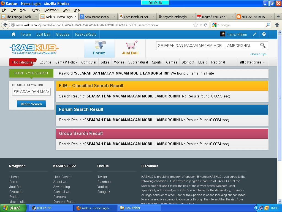Open the Bookmarks menu
This screenshot has height=212, width=282.
coord(51,10)
